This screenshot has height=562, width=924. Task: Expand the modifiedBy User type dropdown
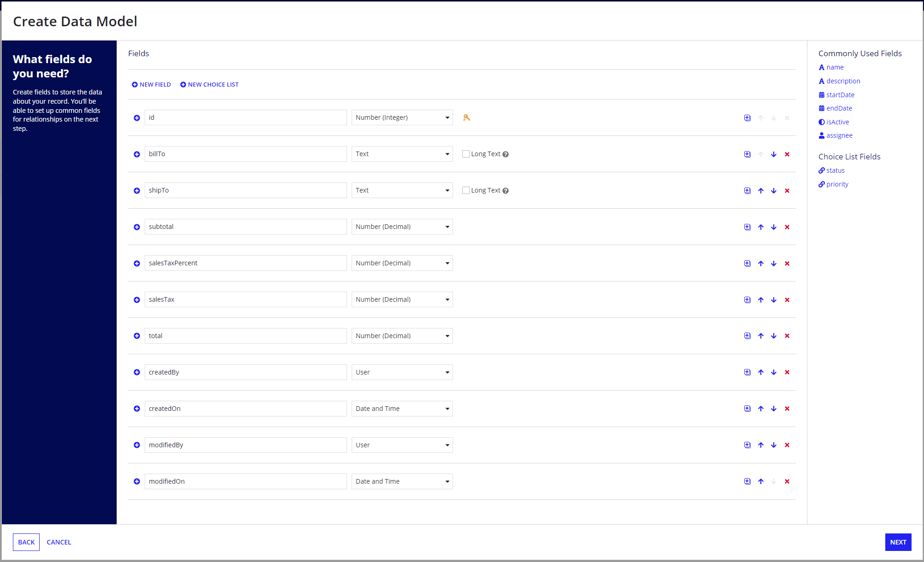402,445
